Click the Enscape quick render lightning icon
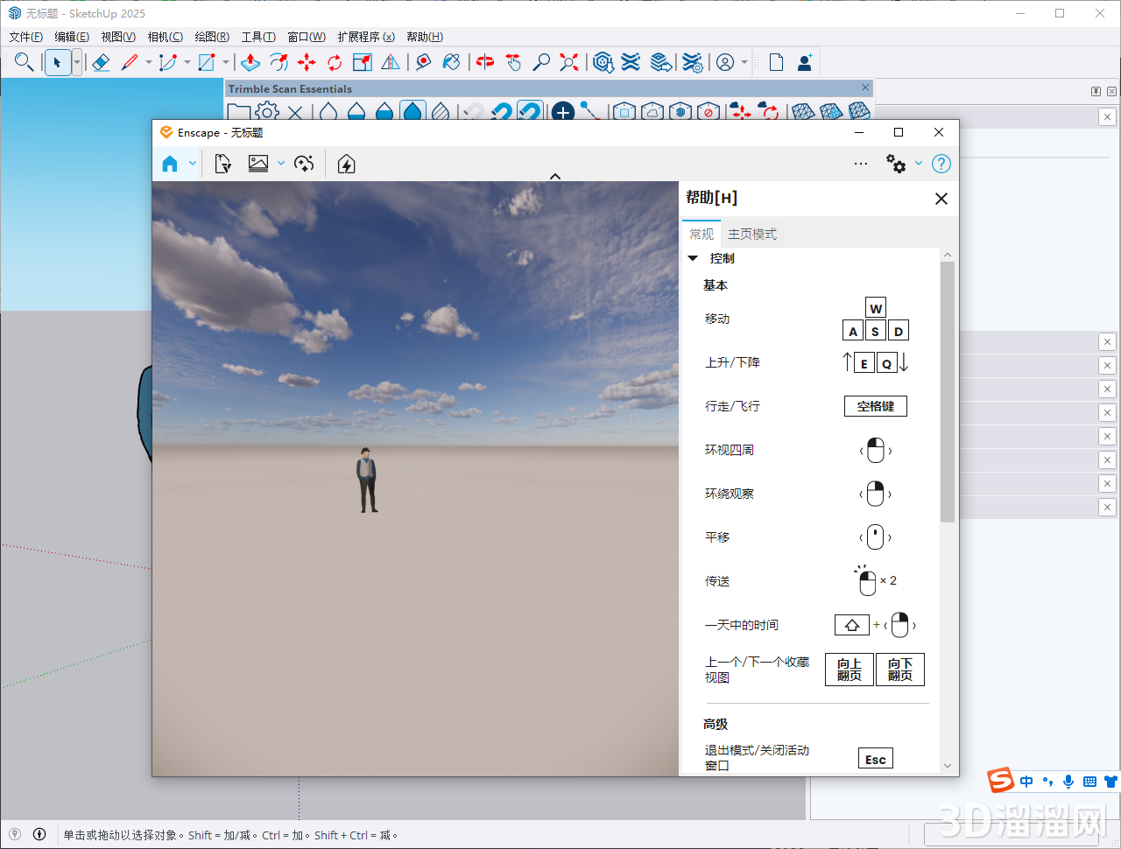1121x849 pixels. 345,164
